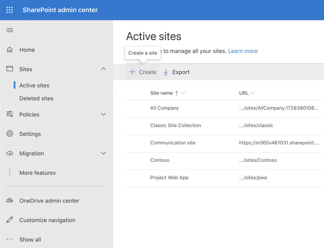Open the URL column filter dropdown
Screen dimensions: 324x248
click(x=252, y=93)
